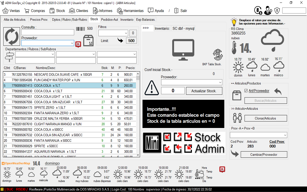Screen dimensions: 307x192
Task: Click the two-people clone icon
Action: click(237, 118)
